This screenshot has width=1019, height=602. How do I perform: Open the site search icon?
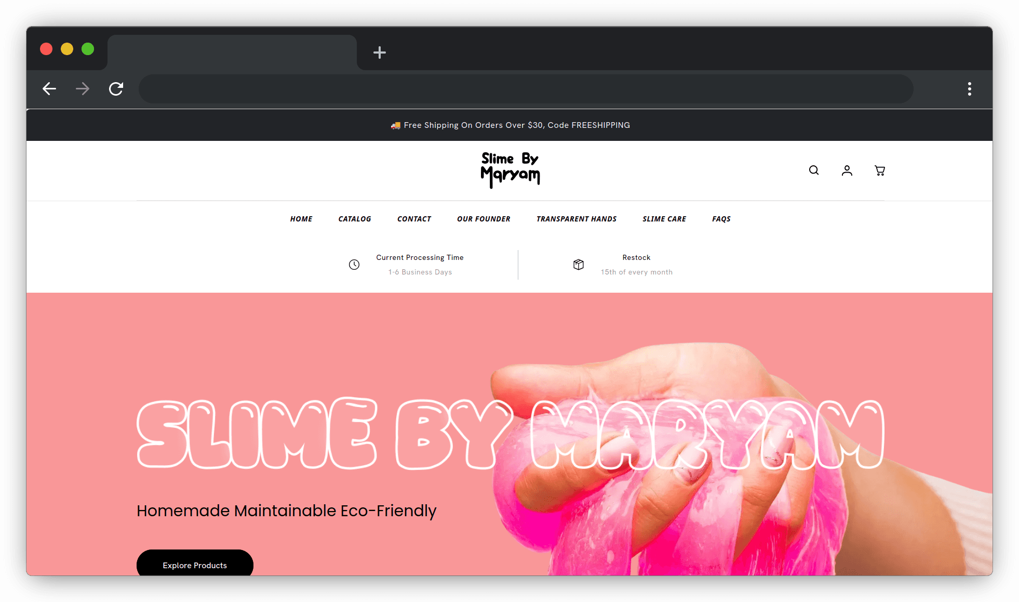pyautogui.click(x=814, y=170)
